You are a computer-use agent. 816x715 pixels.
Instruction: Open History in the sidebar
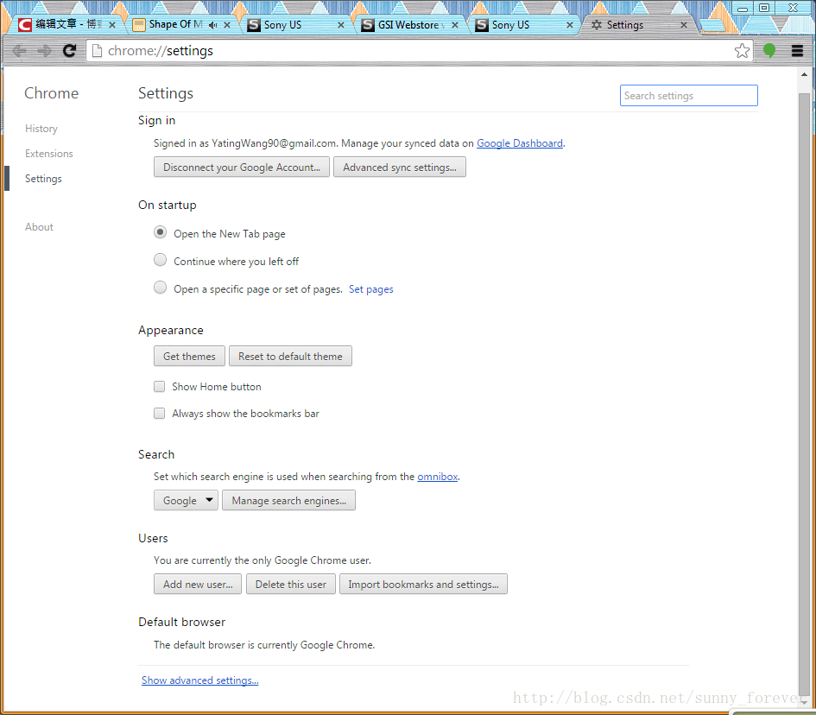pyautogui.click(x=41, y=129)
